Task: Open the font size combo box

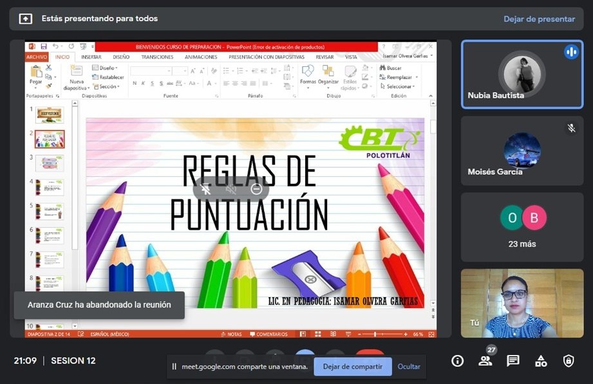Action: click(x=180, y=71)
